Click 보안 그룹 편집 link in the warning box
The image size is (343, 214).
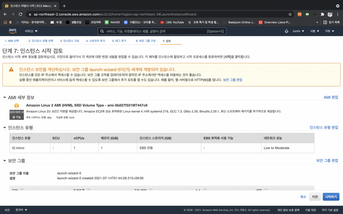(233, 80)
